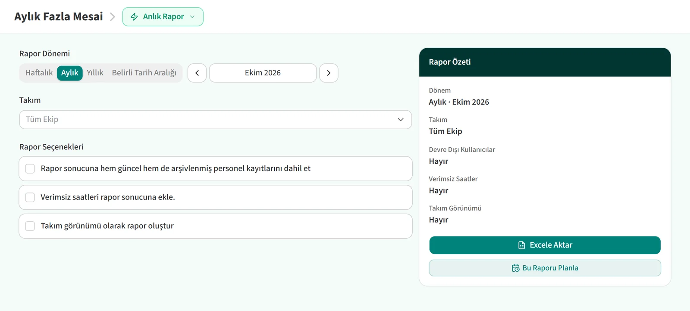Select the Aylık period tab
The width and height of the screenshot is (690, 311).
[x=69, y=73]
